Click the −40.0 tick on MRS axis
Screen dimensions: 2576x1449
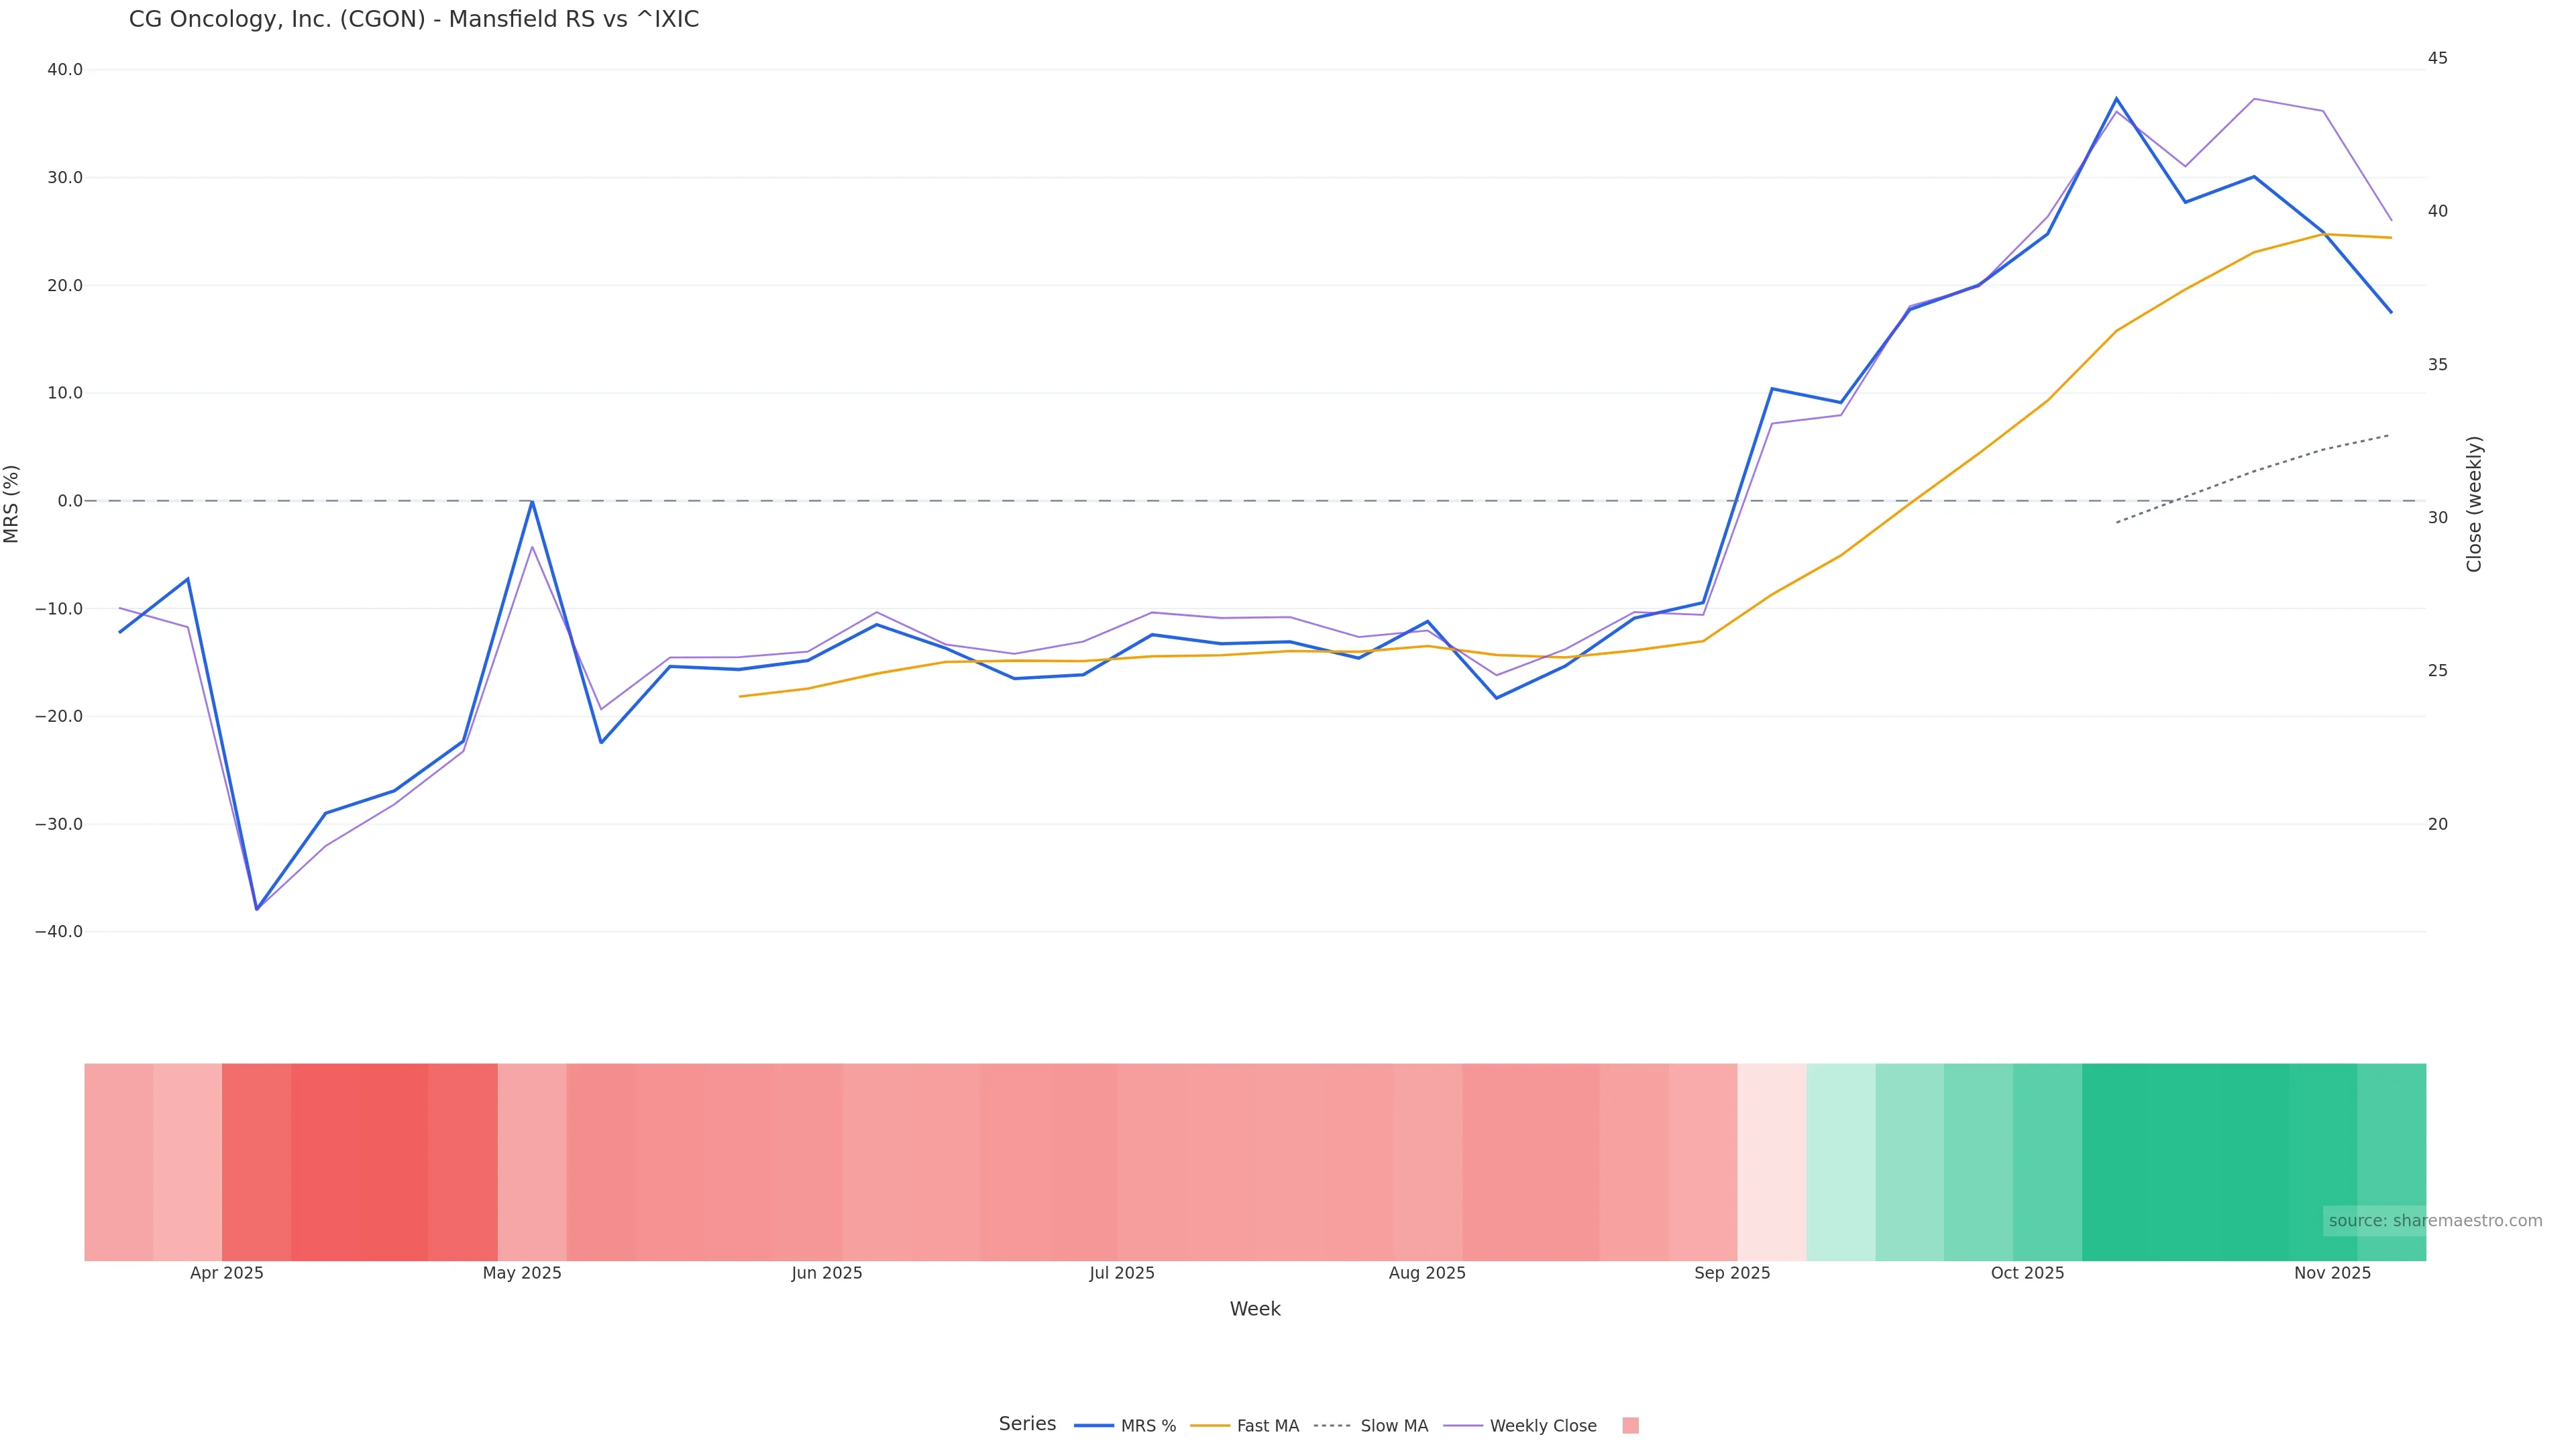[59, 932]
